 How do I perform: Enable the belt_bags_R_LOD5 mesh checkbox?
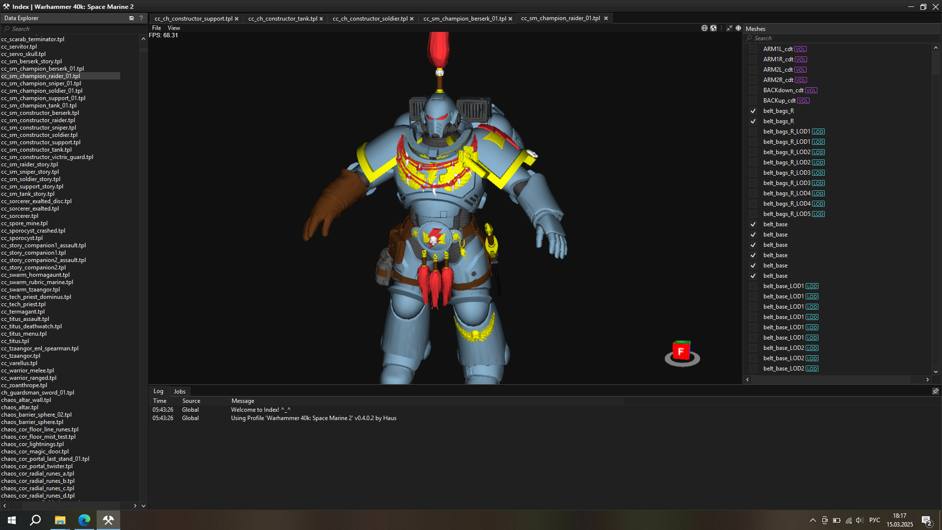(753, 214)
